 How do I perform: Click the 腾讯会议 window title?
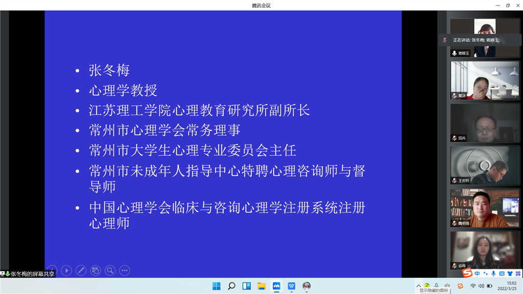[261, 5]
